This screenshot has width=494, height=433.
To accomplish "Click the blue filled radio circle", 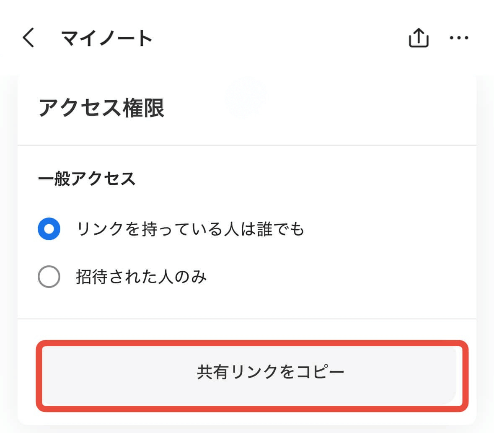I will 49,229.
